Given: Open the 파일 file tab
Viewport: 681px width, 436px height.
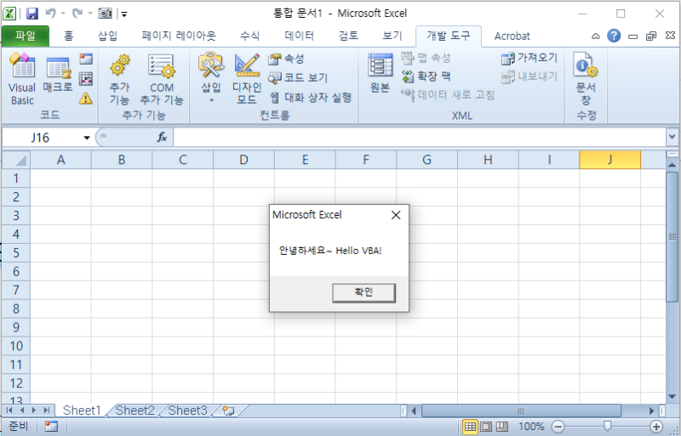Looking at the screenshot, I should point(26,36).
